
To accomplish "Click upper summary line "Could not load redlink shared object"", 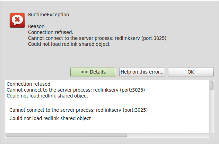I will (69, 44).
